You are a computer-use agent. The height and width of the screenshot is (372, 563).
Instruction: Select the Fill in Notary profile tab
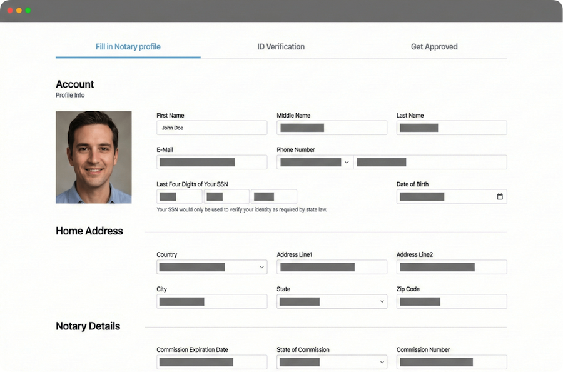[x=128, y=47]
